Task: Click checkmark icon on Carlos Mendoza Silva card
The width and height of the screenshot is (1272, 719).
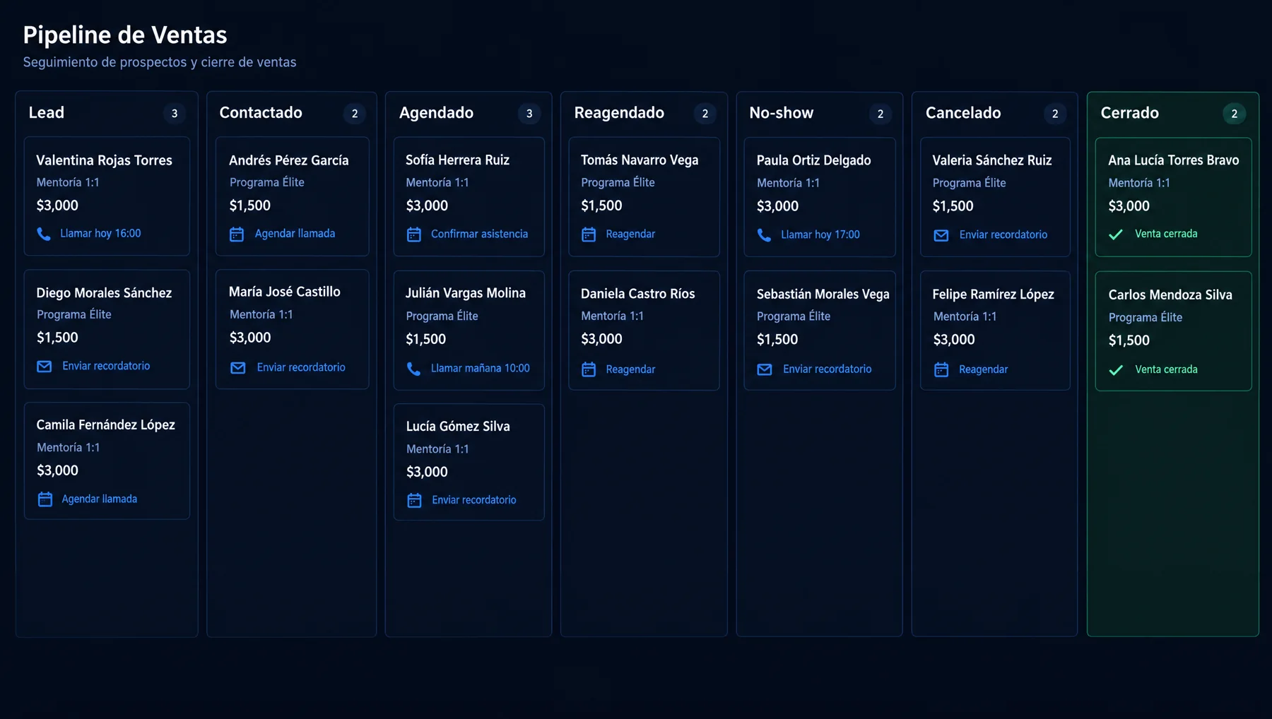Action: (1116, 370)
